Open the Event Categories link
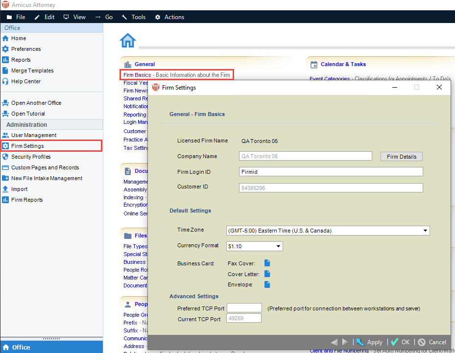This screenshot has width=455, height=353. 329,79
